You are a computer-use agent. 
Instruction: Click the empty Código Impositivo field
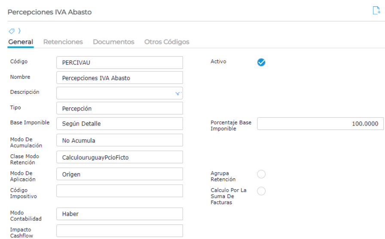tap(119, 191)
